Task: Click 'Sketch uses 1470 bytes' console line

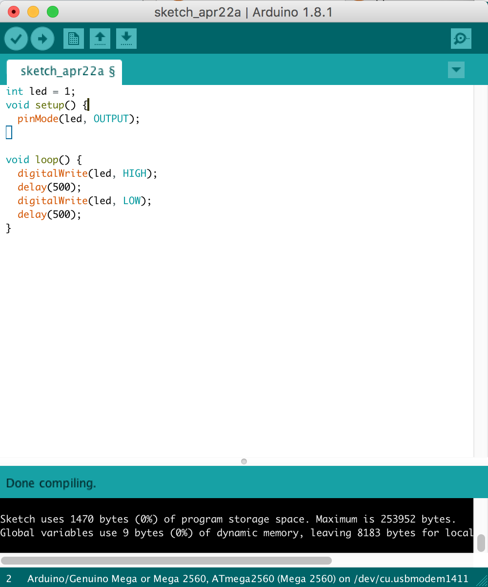Action: (228, 519)
